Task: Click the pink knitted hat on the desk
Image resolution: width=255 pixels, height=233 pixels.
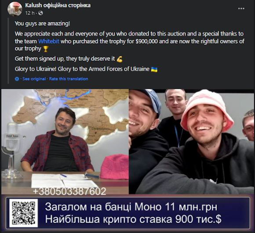Action: point(114,167)
